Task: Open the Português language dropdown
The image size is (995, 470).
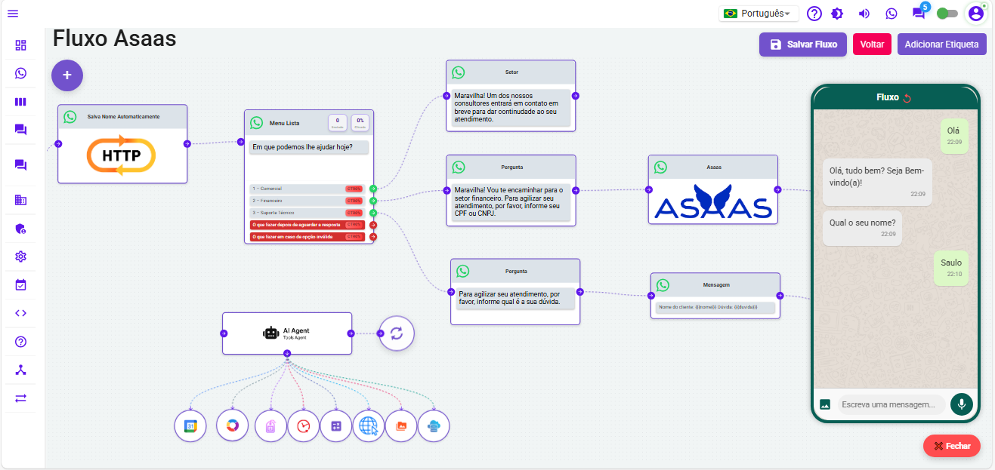Action: pos(759,14)
